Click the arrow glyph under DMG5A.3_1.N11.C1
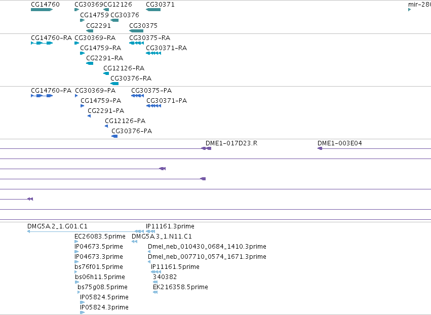The image size is (431, 315). pos(134,242)
